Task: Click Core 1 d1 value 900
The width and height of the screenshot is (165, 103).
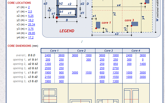Action: [x=61, y=72]
